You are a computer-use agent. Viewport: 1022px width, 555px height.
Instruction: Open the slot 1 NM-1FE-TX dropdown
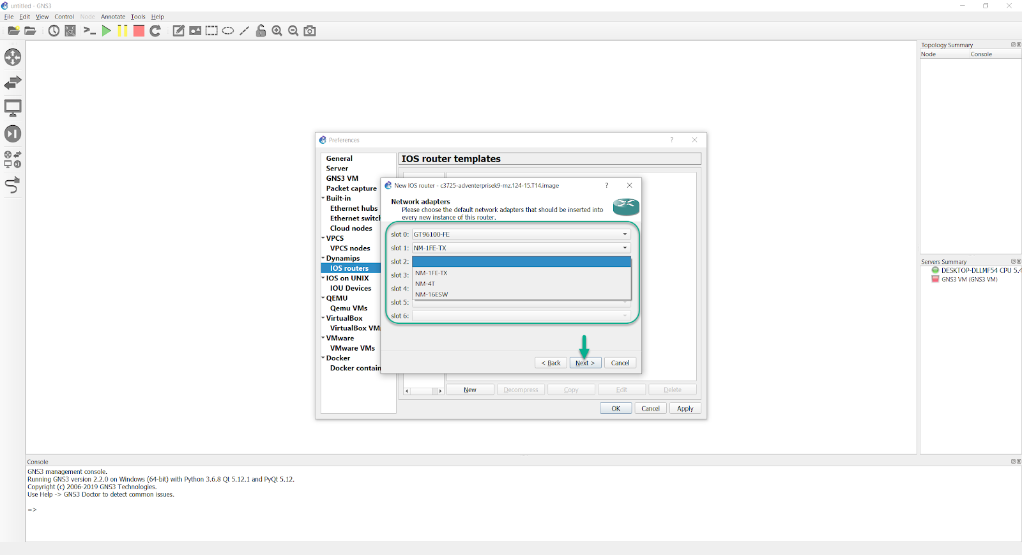point(521,248)
